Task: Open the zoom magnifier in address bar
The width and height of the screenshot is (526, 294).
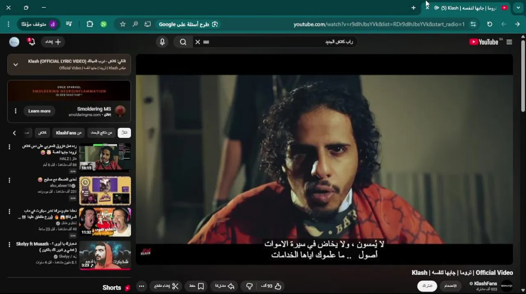Action: point(135,24)
